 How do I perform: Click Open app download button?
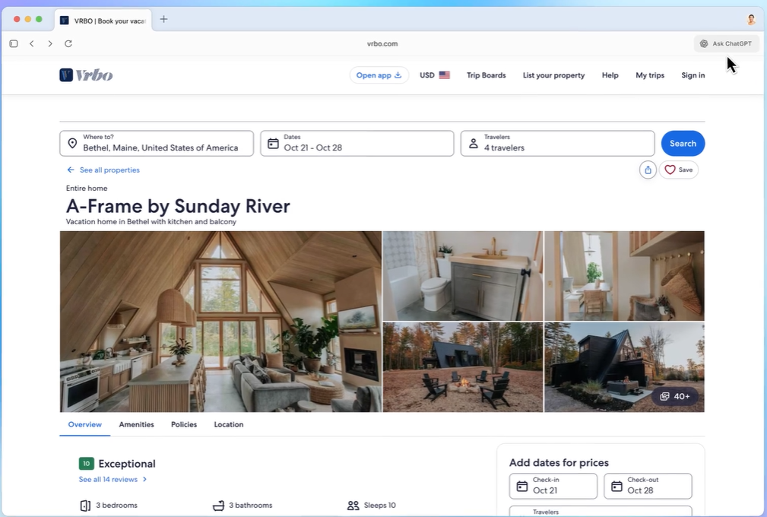379,75
